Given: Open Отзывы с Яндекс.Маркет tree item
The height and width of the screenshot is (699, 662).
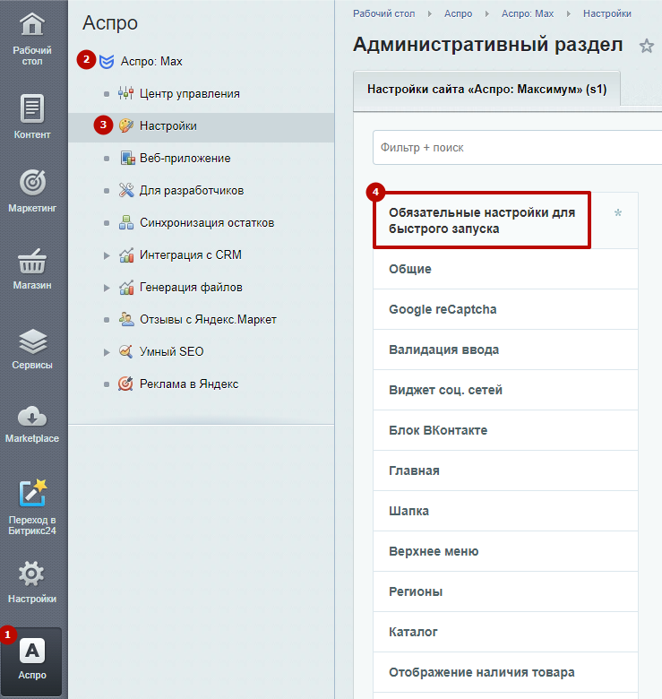Looking at the screenshot, I should coord(208,319).
